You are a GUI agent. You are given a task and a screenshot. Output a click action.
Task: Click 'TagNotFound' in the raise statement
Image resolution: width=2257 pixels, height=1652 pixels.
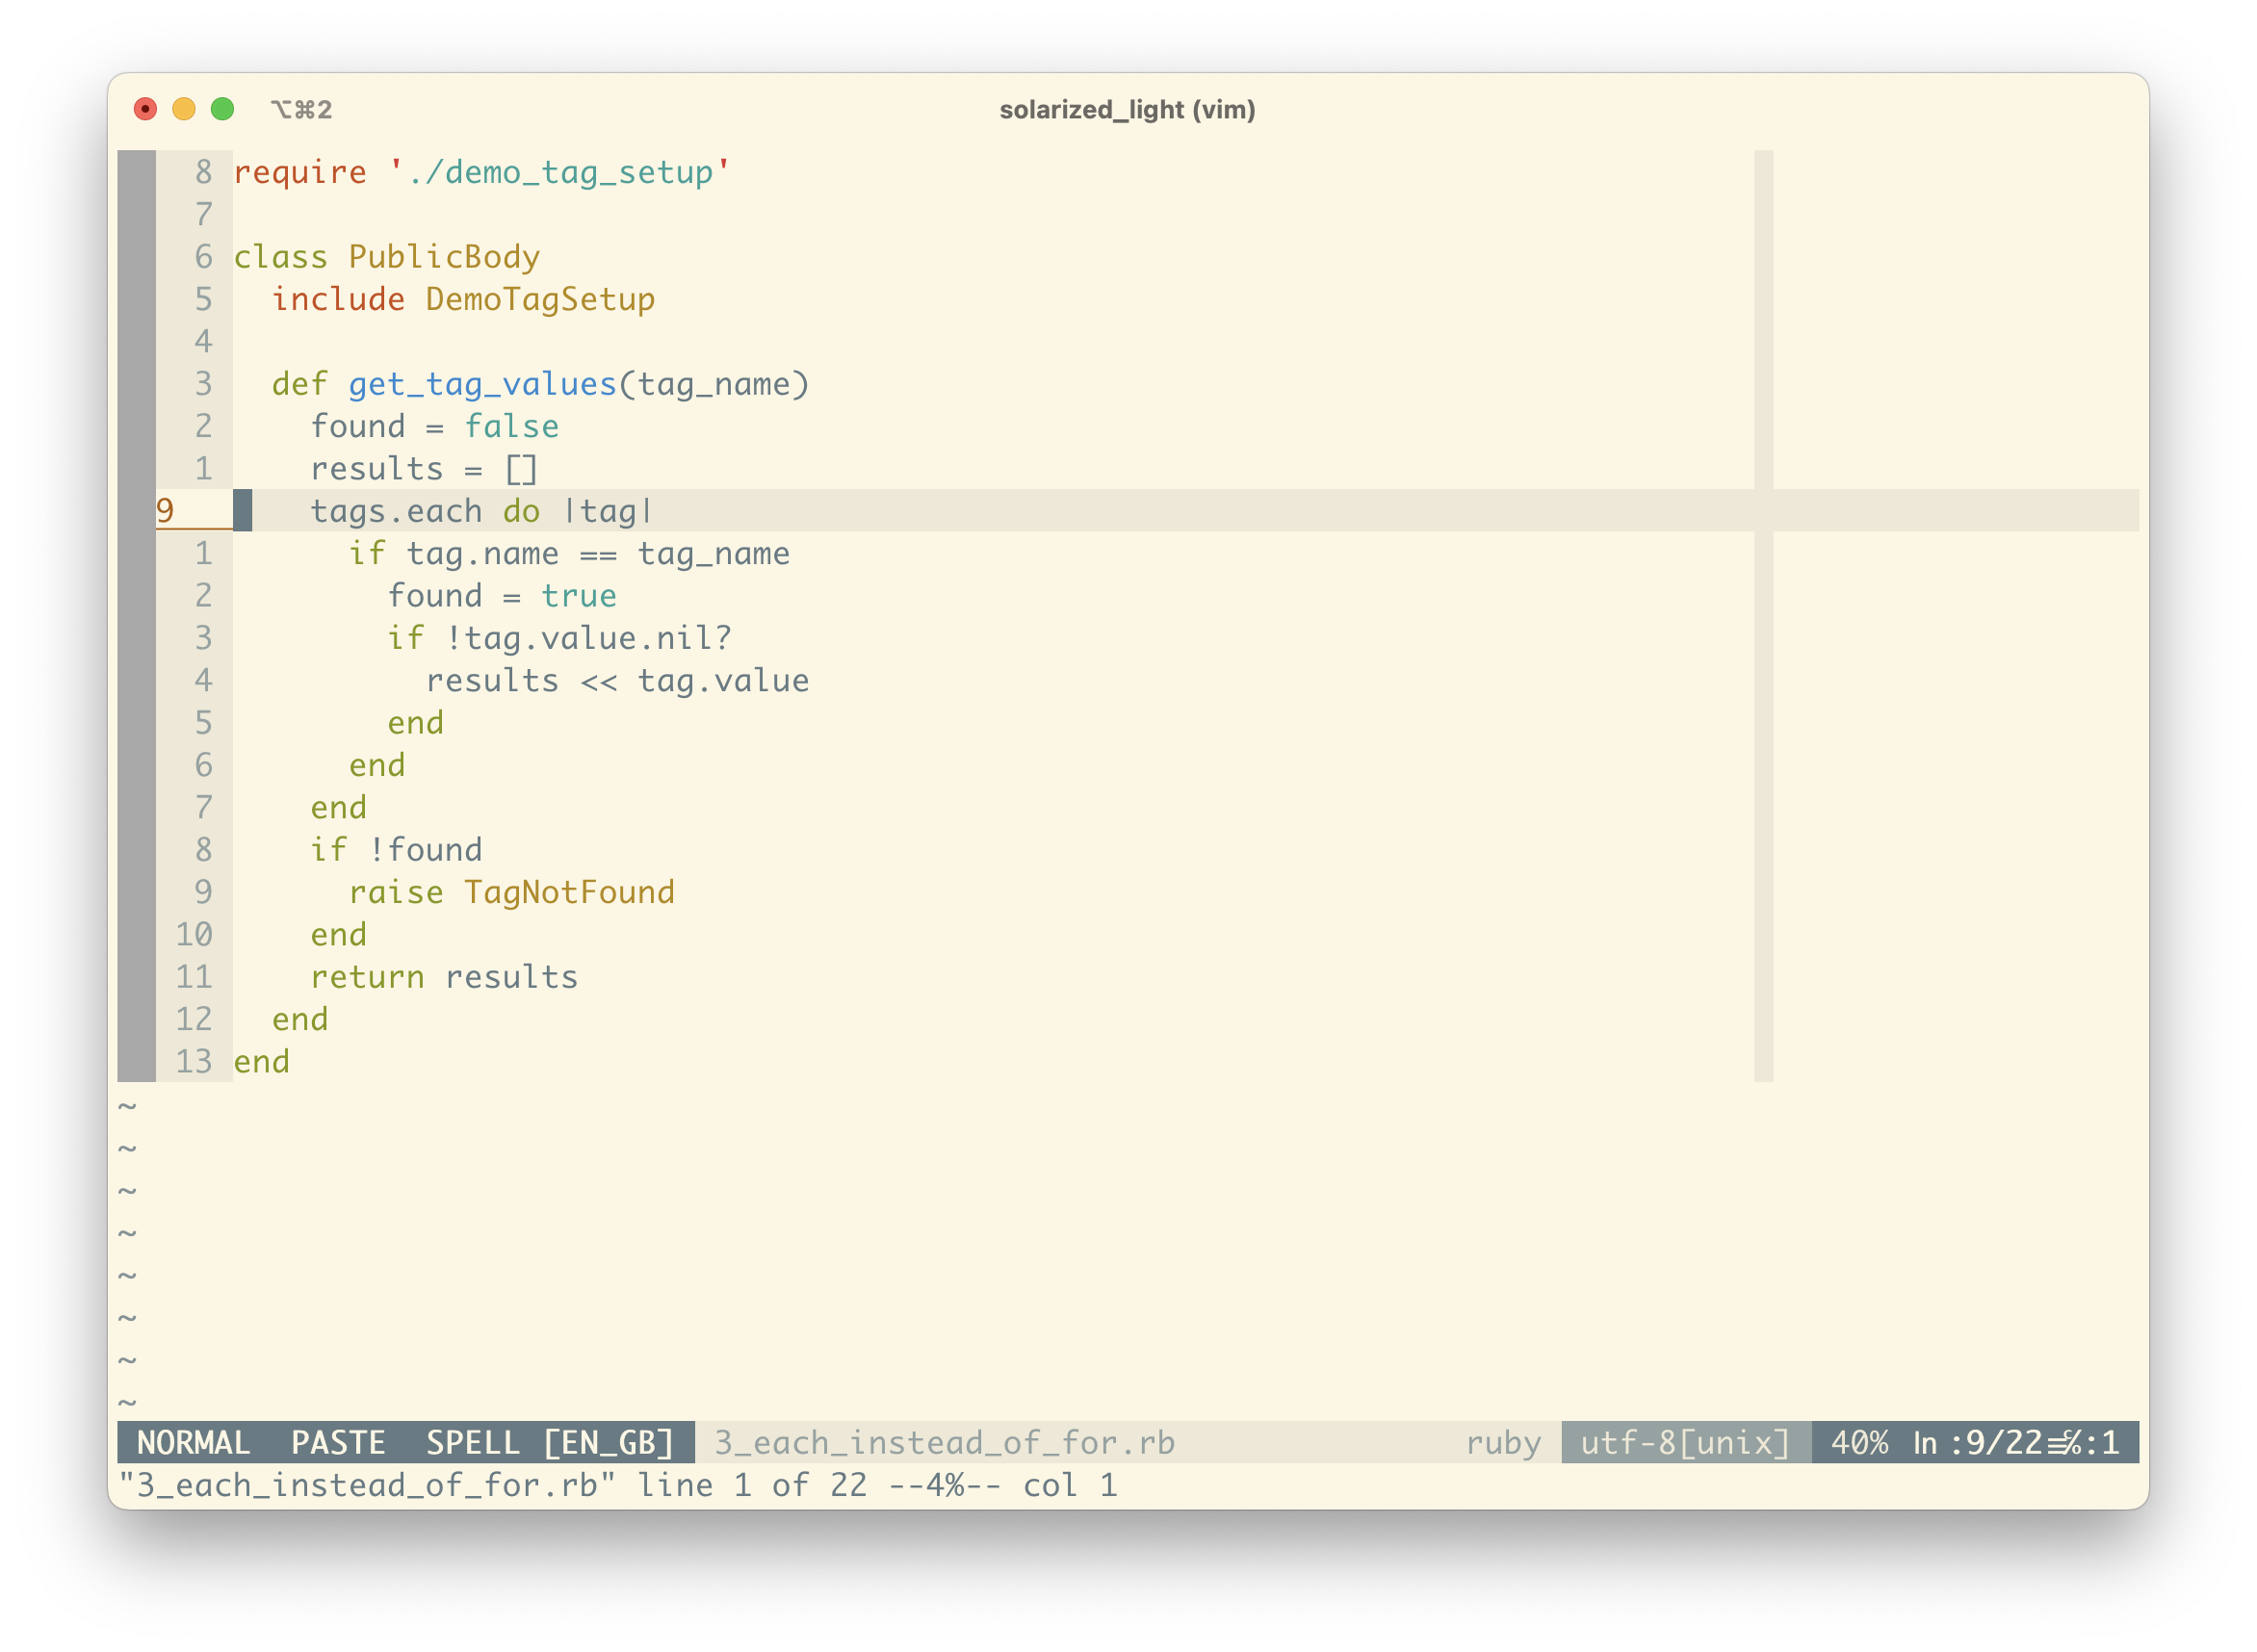pos(569,892)
